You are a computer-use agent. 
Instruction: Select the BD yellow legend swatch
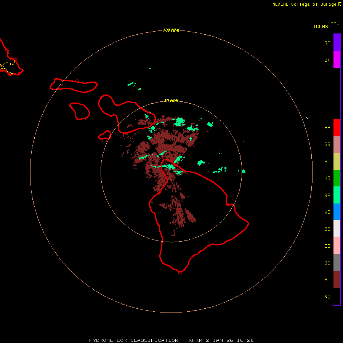click(337, 162)
